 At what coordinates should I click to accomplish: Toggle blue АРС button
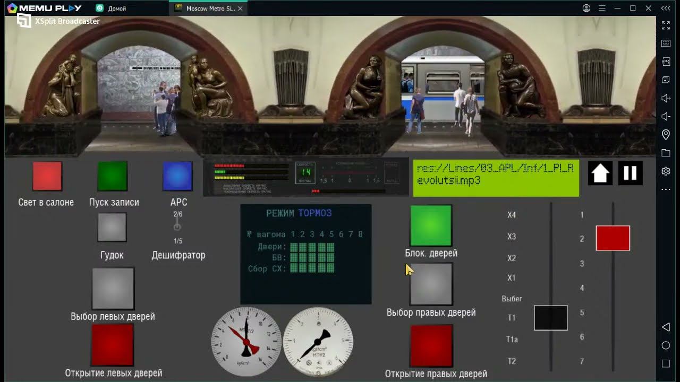pos(177,176)
